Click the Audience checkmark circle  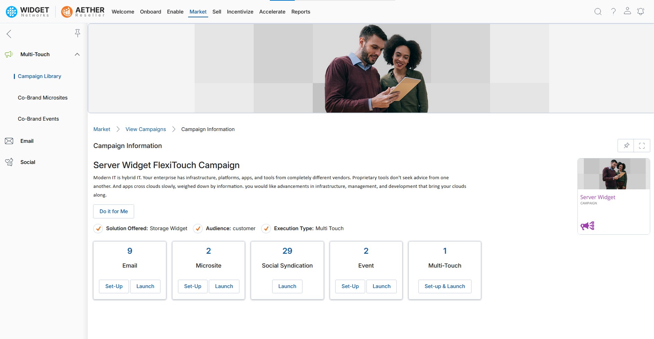(198, 229)
